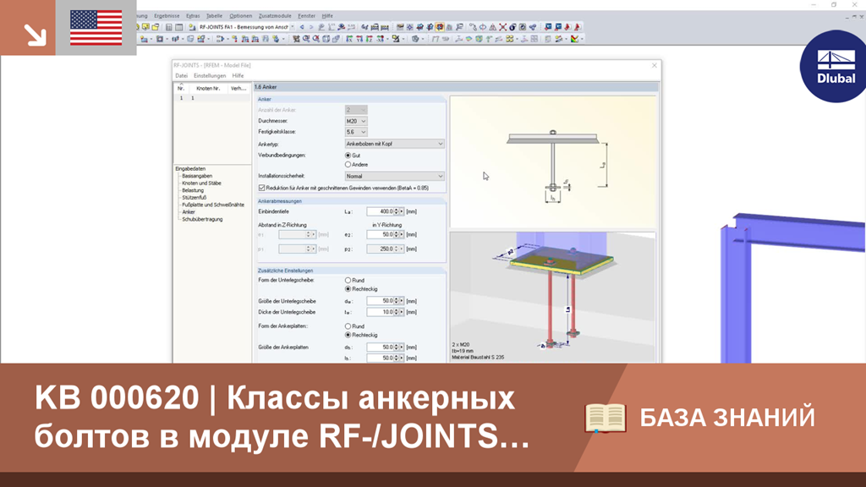This screenshot has height=487, width=866.
Task: Click the 3D box view icon
Action: pos(326,39)
